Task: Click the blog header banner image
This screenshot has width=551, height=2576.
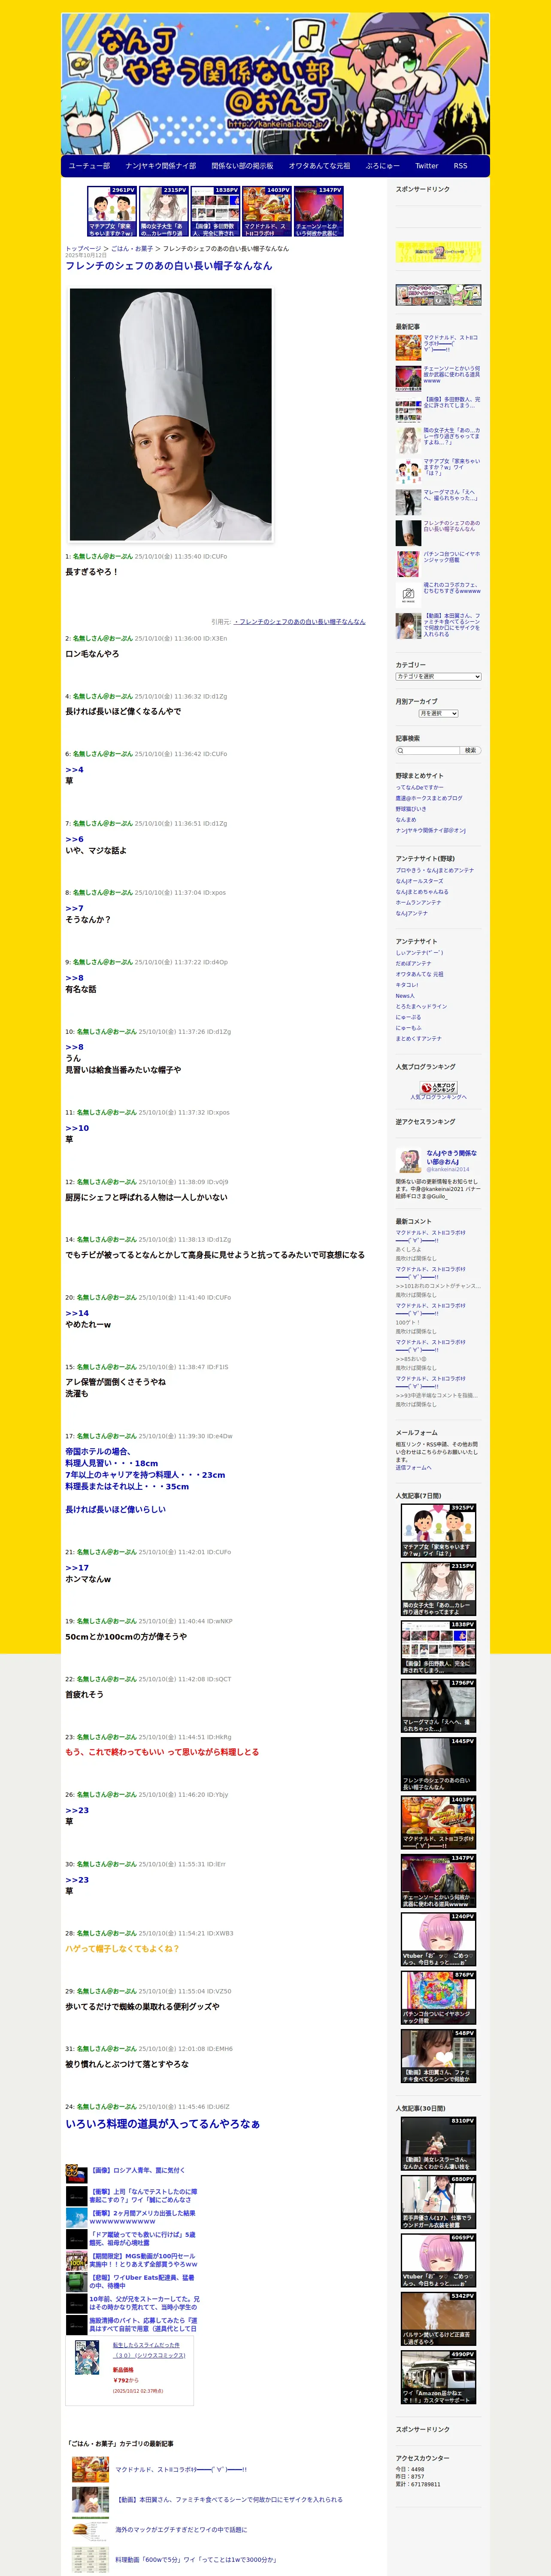Action: [x=275, y=84]
